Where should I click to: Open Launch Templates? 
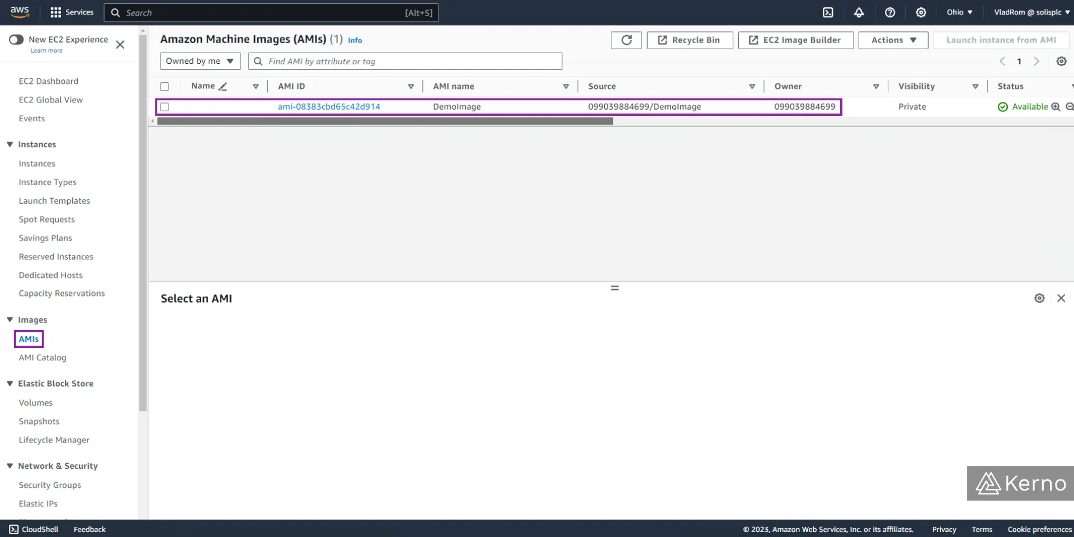point(54,200)
